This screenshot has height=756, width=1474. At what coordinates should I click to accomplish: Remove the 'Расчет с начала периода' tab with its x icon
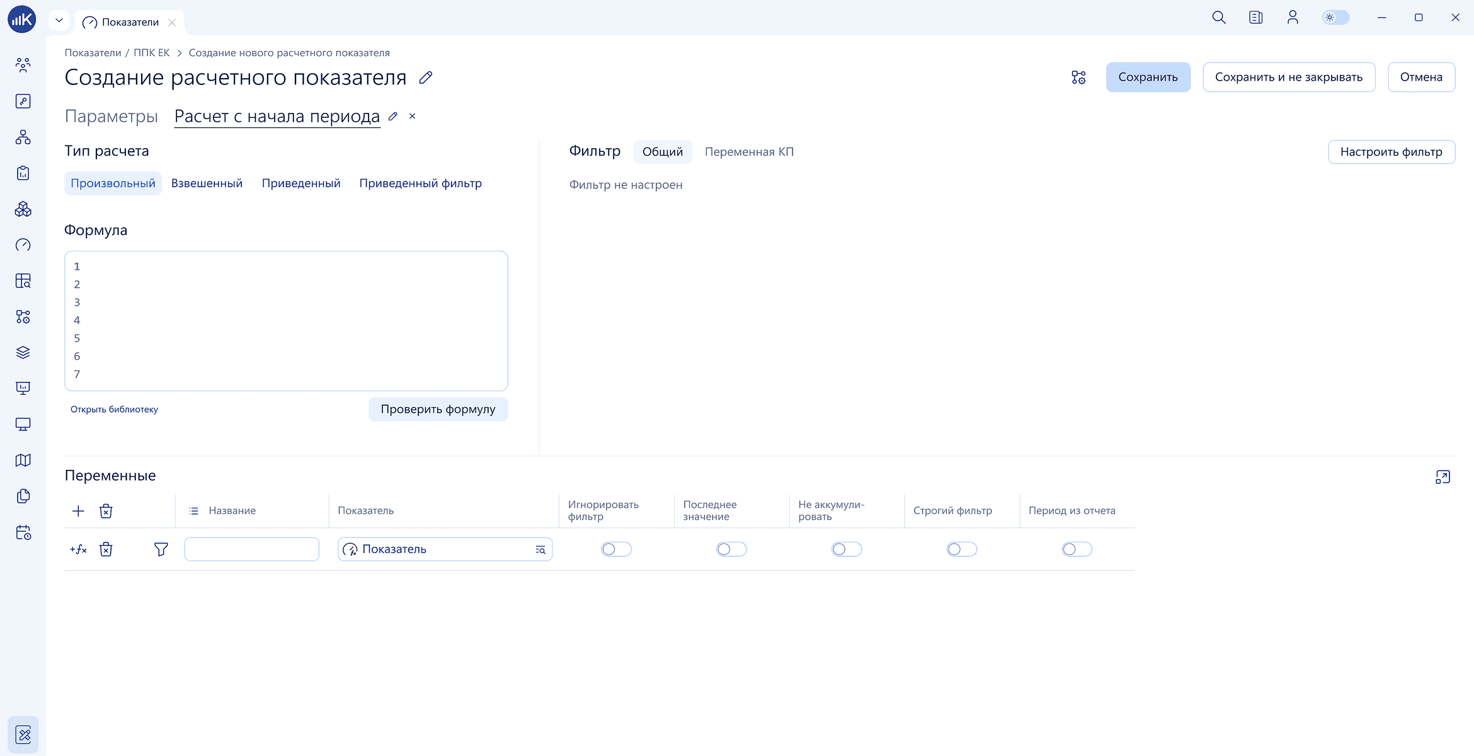tap(413, 117)
